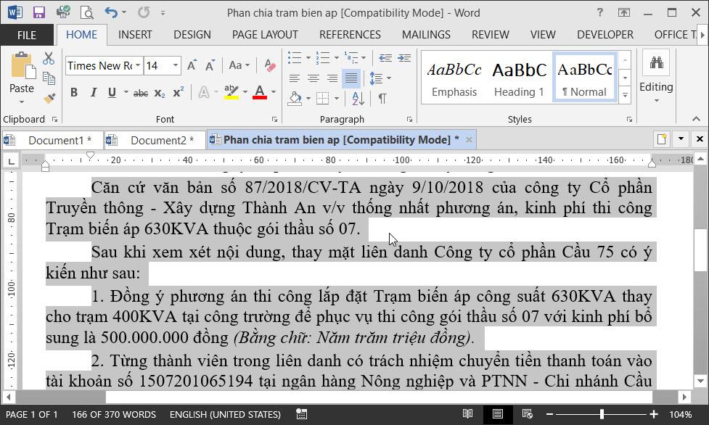Image resolution: width=709 pixels, height=425 pixels.
Task: Toggle subscript formatting
Action: coord(158,92)
